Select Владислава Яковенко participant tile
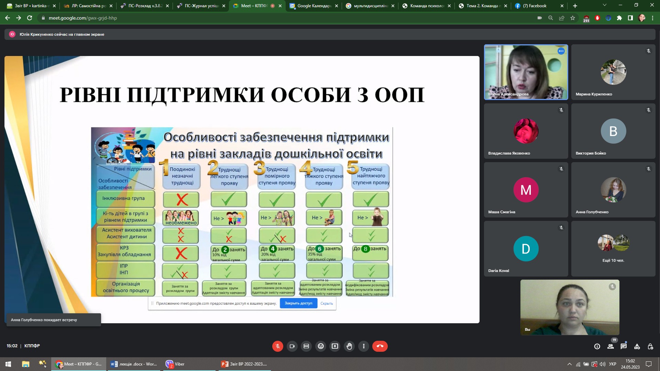 [x=526, y=131]
